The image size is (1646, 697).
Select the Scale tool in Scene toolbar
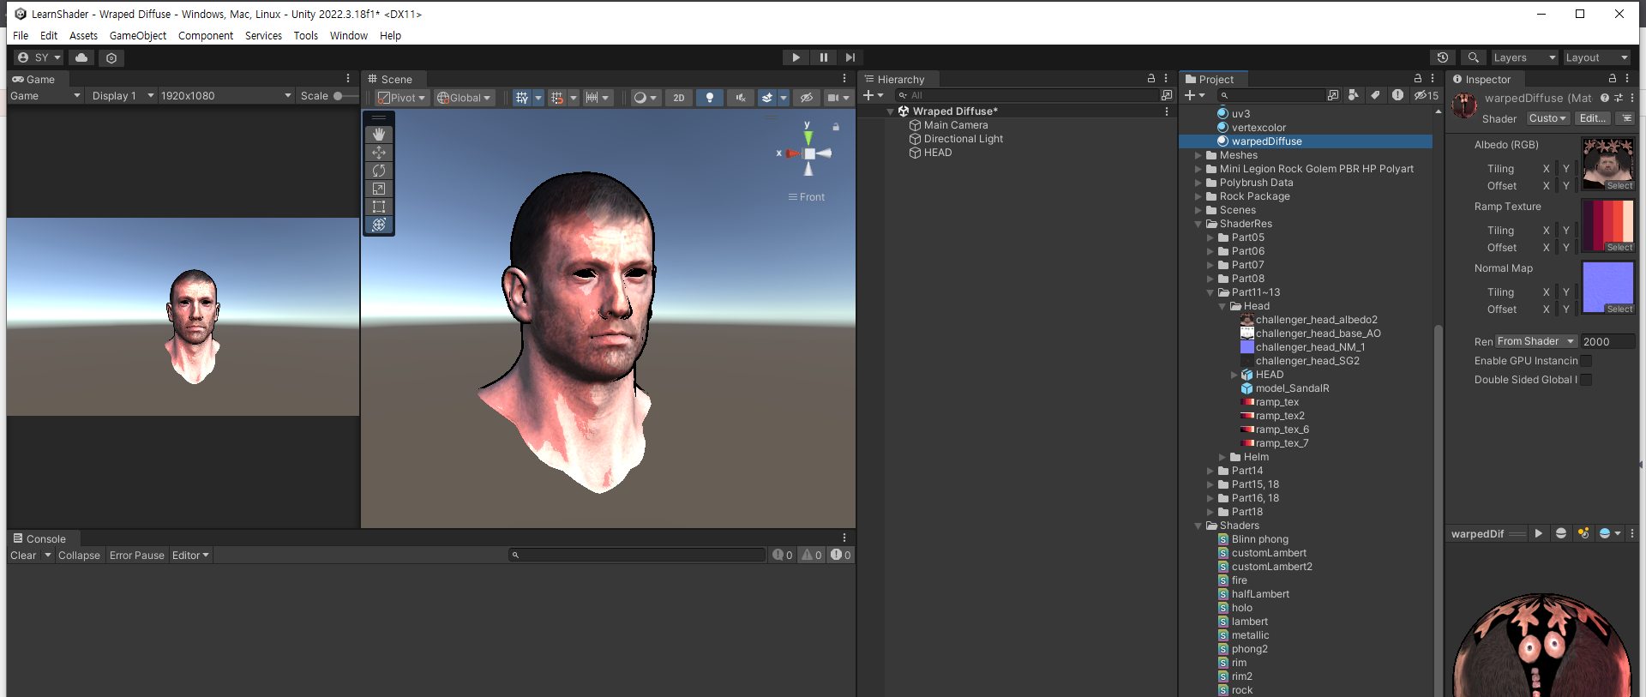tap(379, 189)
